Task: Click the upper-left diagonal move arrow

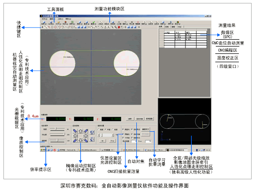Action: coord(76,131)
